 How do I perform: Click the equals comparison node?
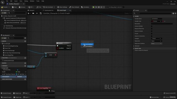[51, 55]
